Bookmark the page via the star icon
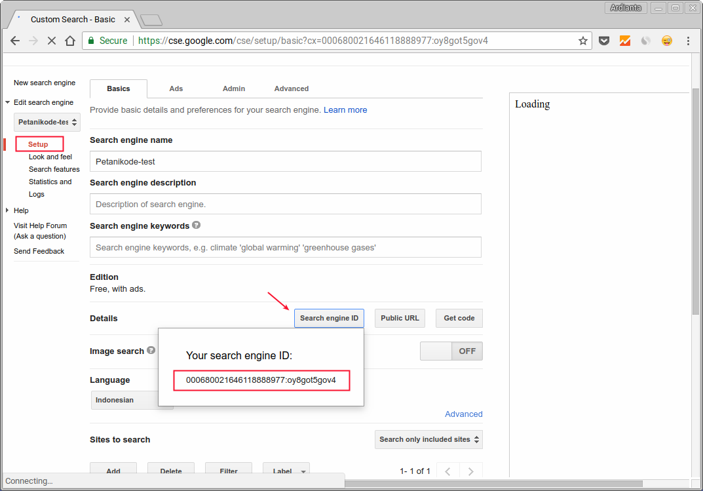The image size is (703, 491). pyautogui.click(x=583, y=40)
